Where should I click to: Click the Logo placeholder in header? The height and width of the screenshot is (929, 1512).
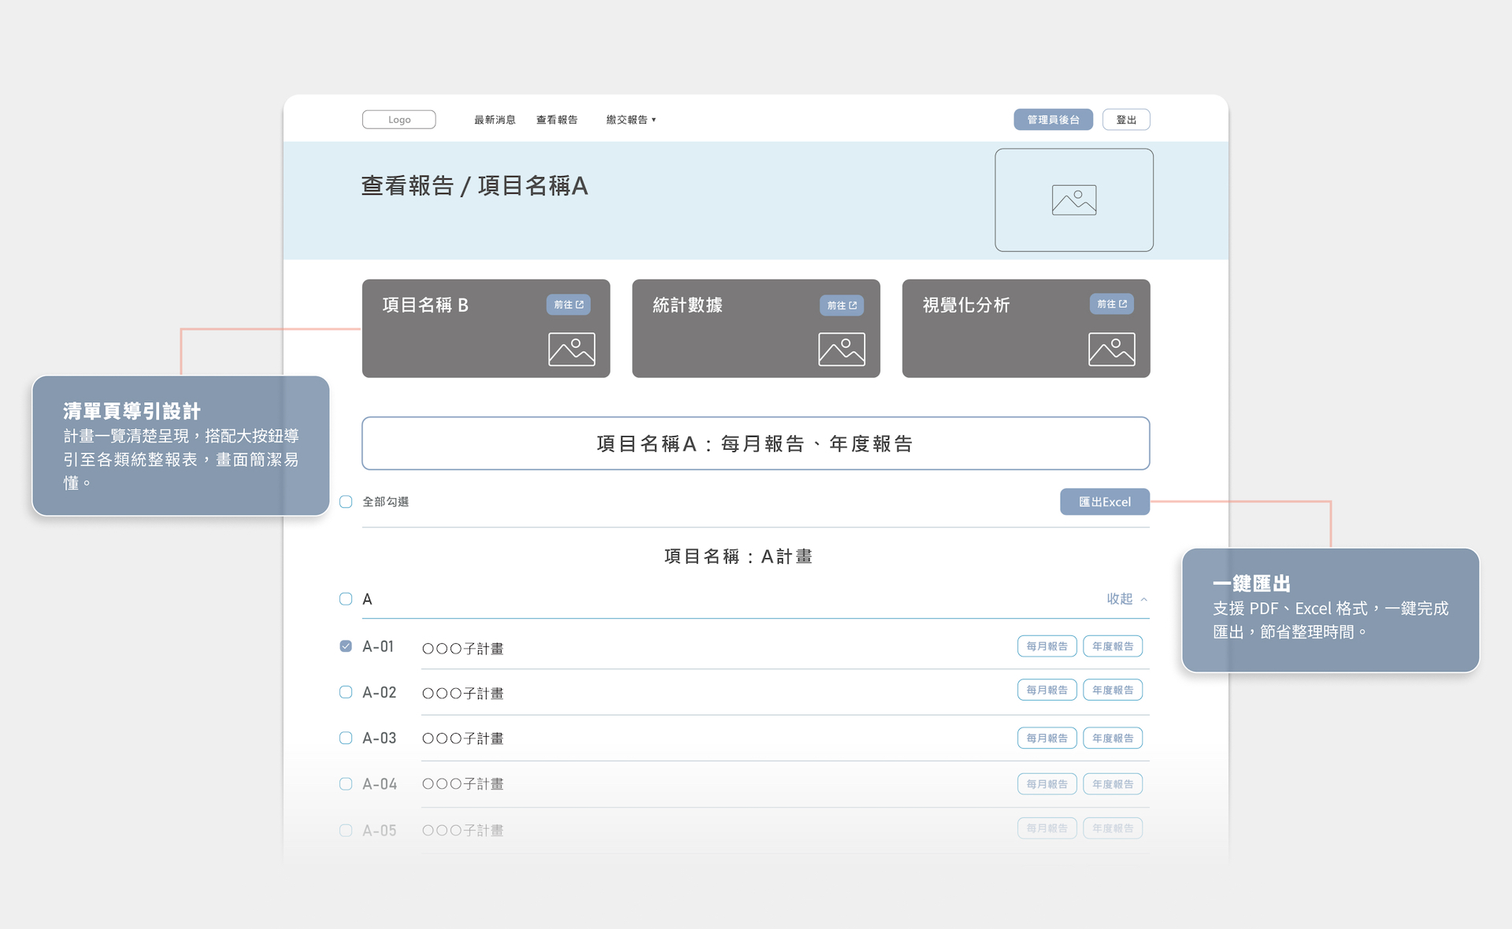click(398, 120)
